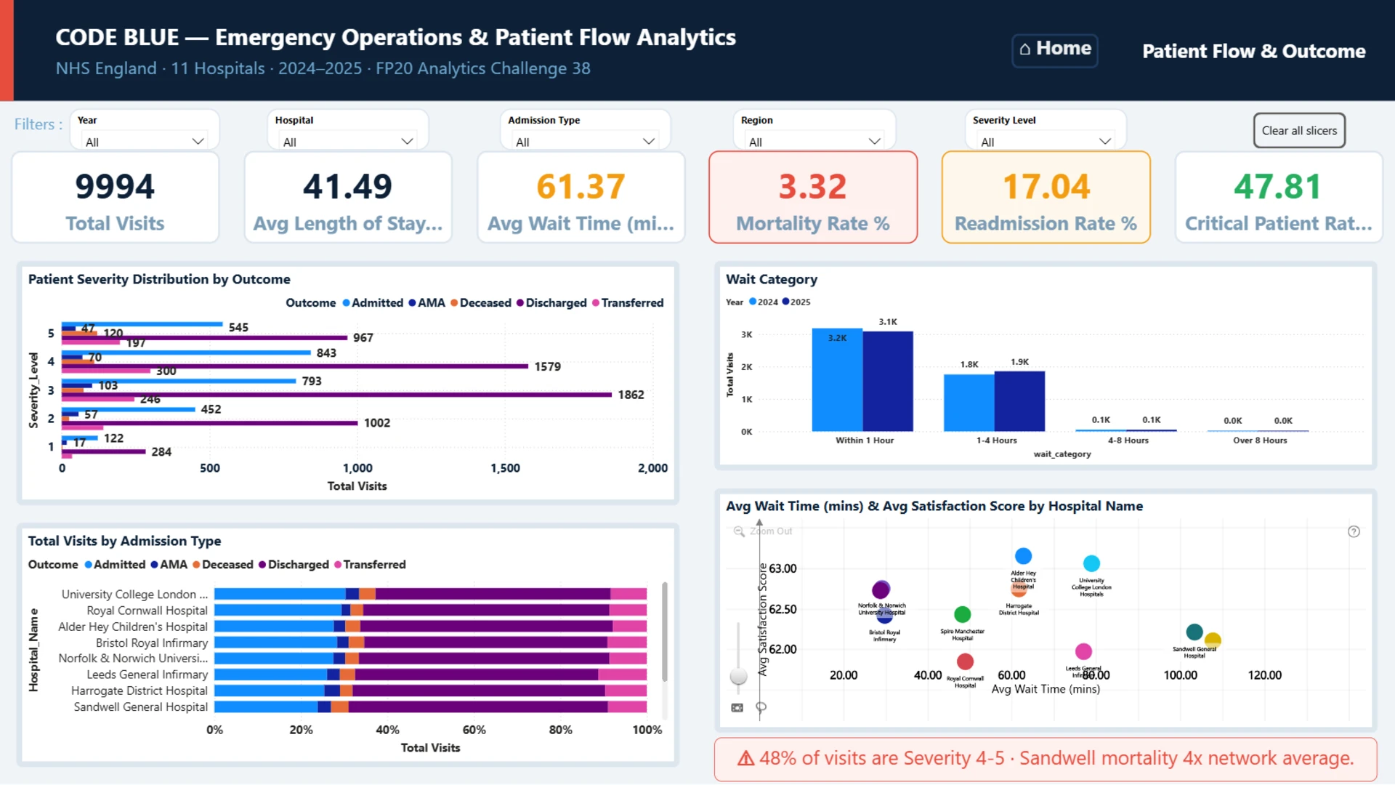
Task: Click Discharged legend in Severity Distribution chart
Action: 551,303
